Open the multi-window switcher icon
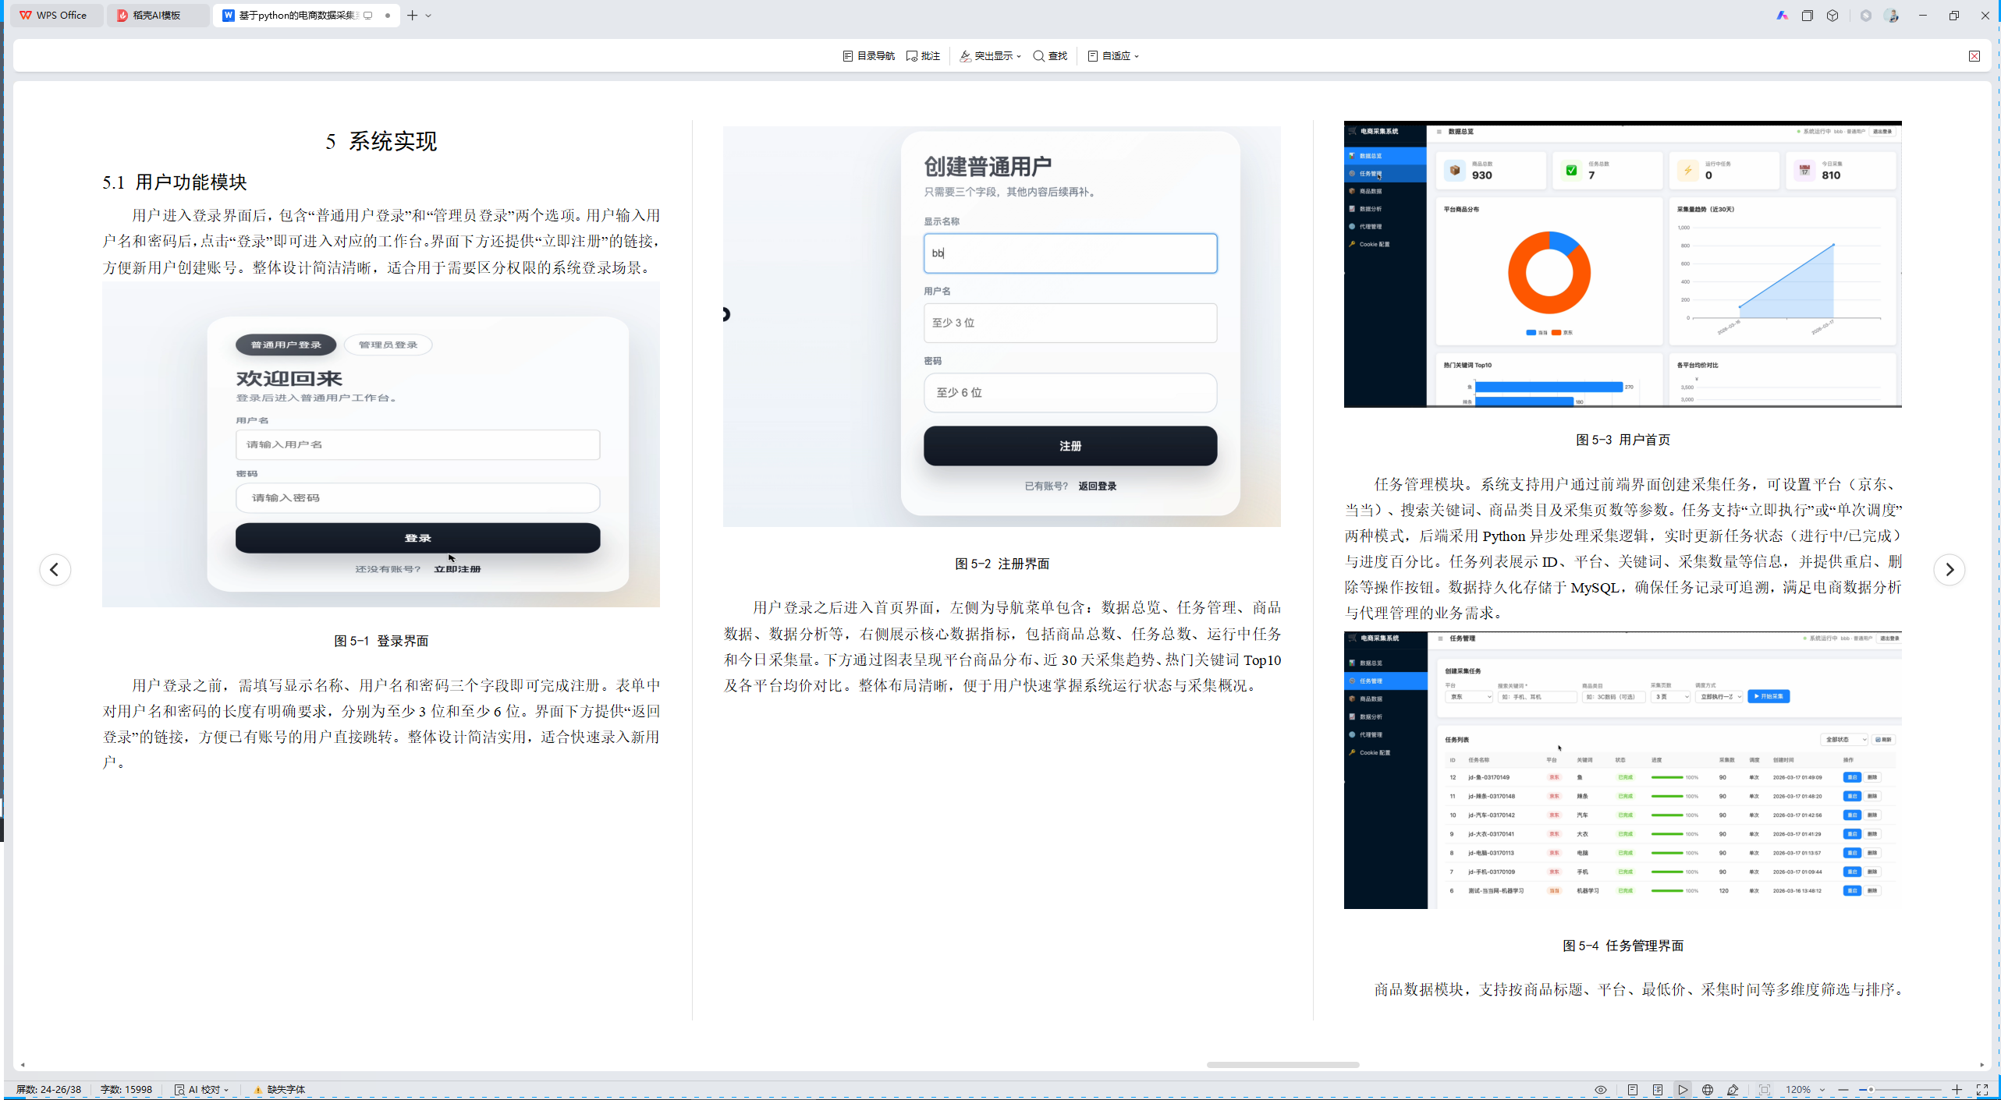The height and width of the screenshot is (1100, 2001). click(x=1807, y=15)
